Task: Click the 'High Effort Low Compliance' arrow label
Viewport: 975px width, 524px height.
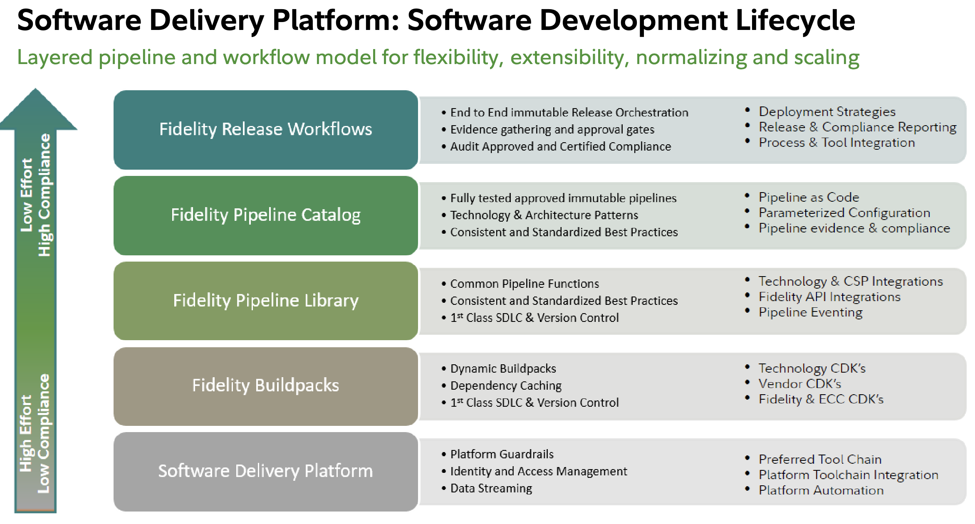Action: (35, 433)
